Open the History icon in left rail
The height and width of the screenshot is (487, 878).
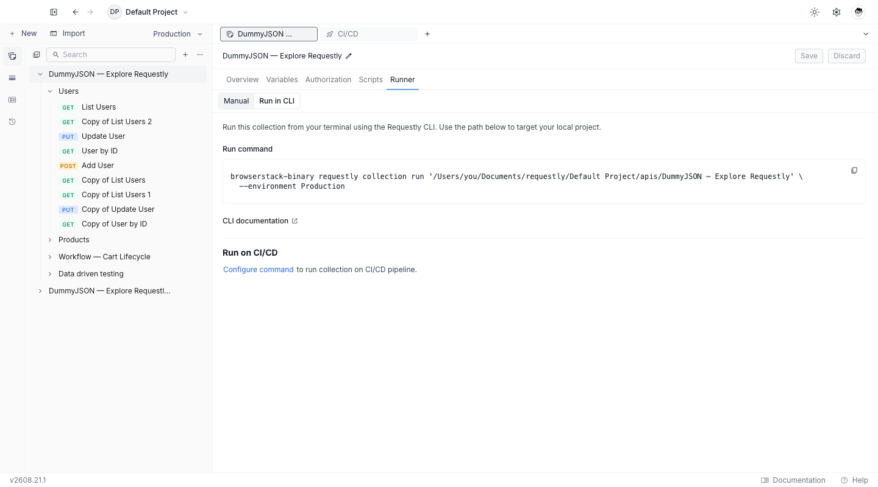coord(12,122)
